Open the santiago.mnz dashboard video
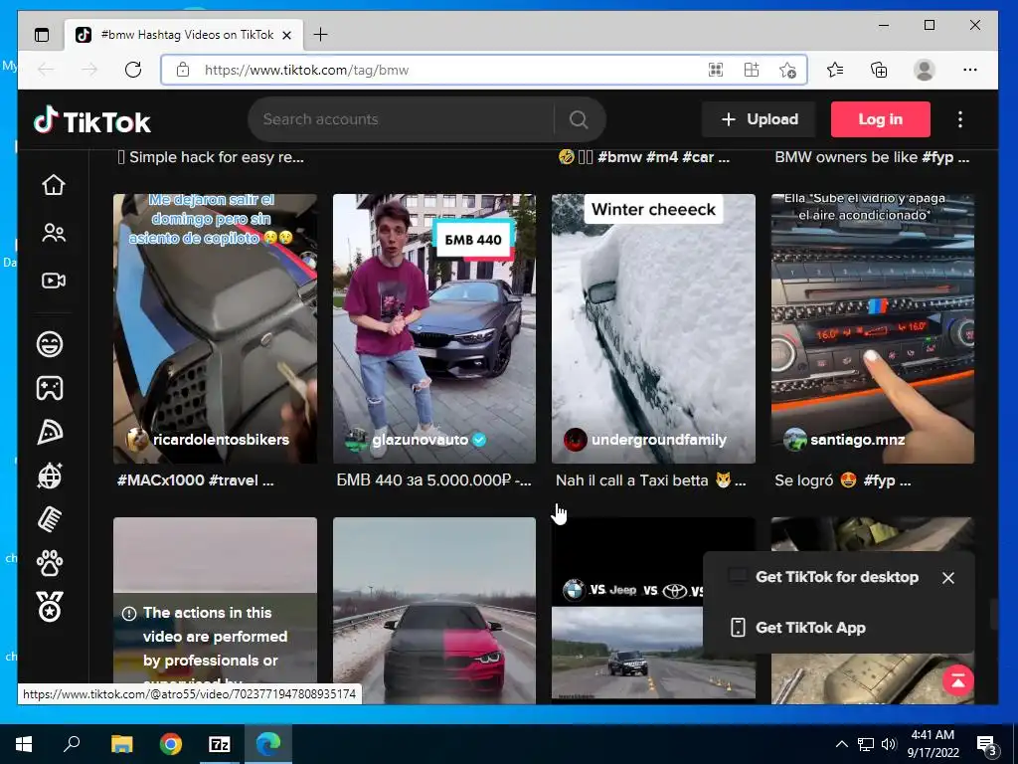1018x764 pixels. click(873, 328)
